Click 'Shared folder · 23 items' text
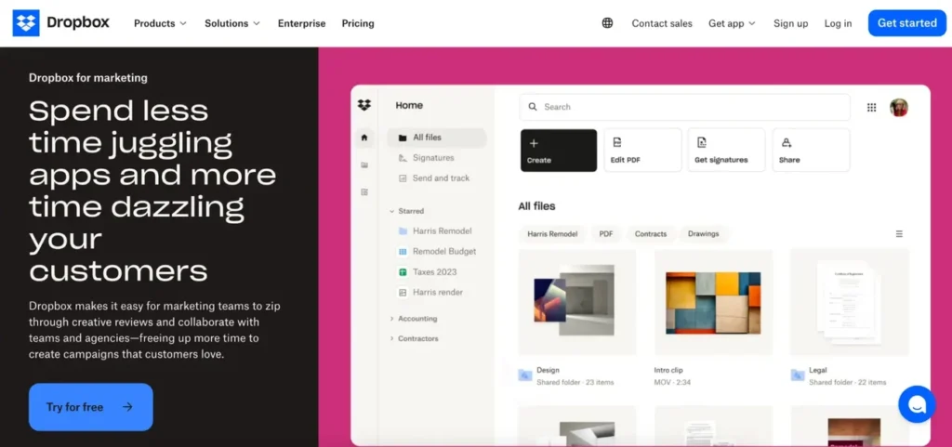The height and width of the screenshot is (447, 952). coord(575,382)
